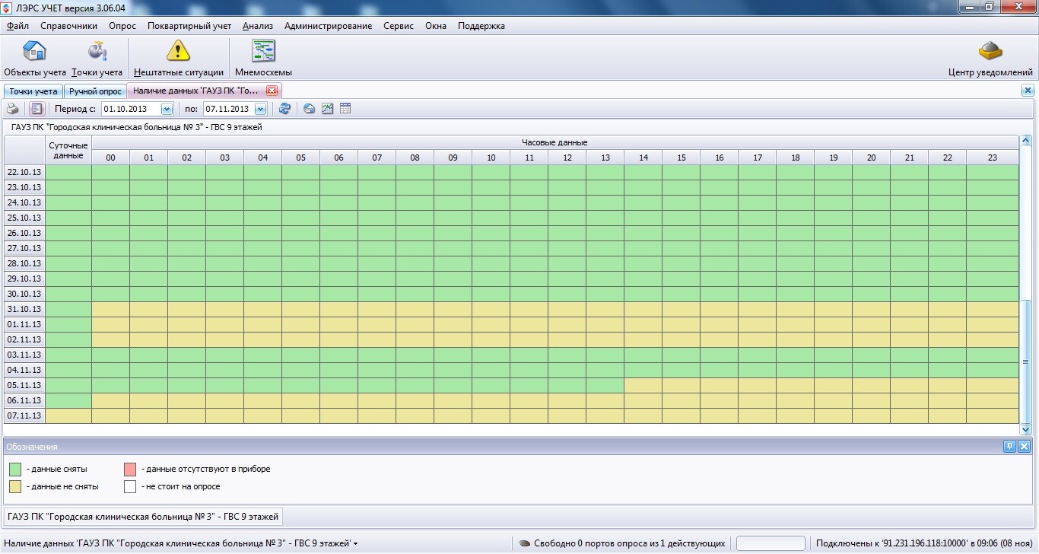This screenshot has width=1039, height=554.
Task: Open Точки учета toolbar button
Action: (97, 59)
